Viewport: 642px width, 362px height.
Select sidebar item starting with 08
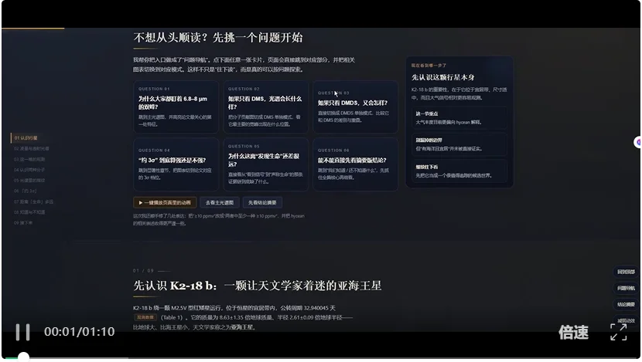click(29, 212)
